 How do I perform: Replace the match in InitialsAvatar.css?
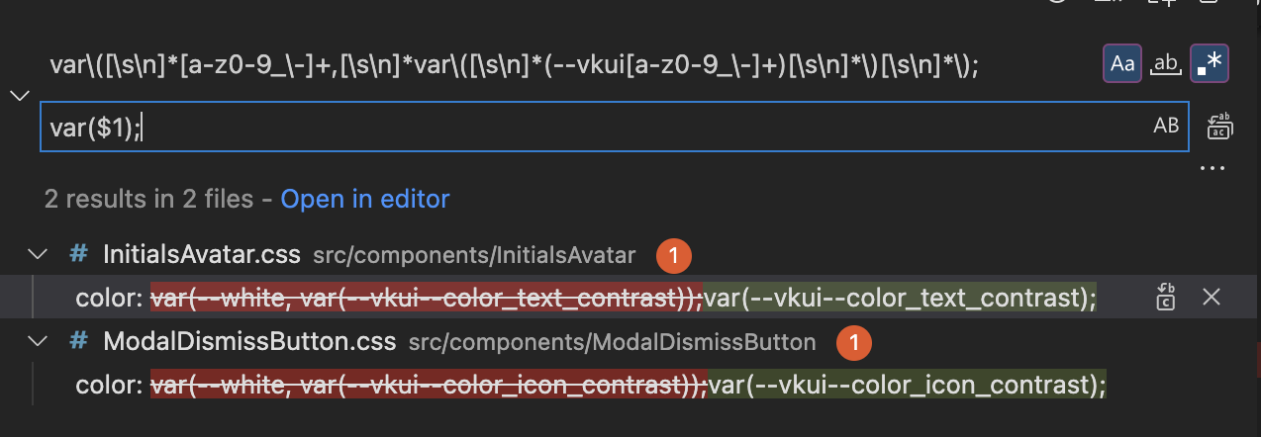click(x=1166, y=297)
